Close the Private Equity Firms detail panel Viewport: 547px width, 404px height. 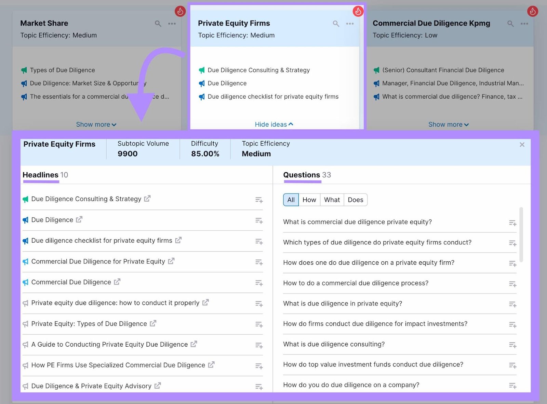(522, 144)
